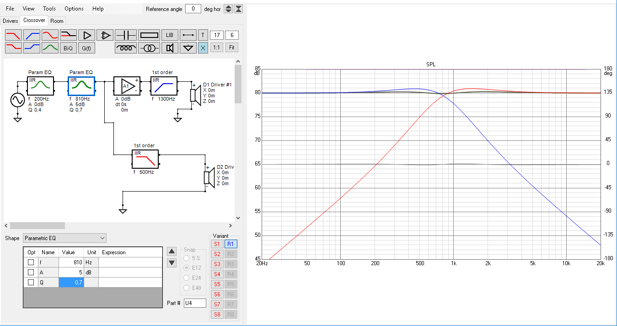Click the reference angle up/down arrows button
This screenshot has height=326, width=617.
tap(228, 9)
